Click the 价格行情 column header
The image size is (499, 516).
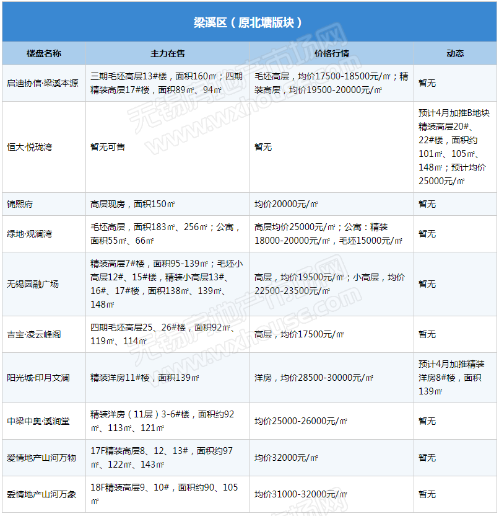(332, 53)
